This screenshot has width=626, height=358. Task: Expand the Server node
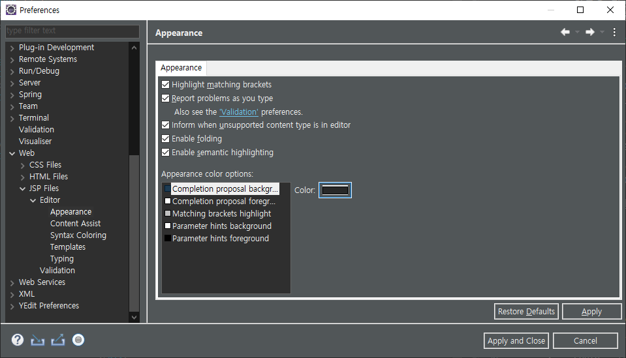pyautogui.click(x=12, y=83)
